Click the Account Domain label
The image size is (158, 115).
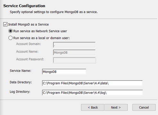pyautogui.click(x=29, y=44)
